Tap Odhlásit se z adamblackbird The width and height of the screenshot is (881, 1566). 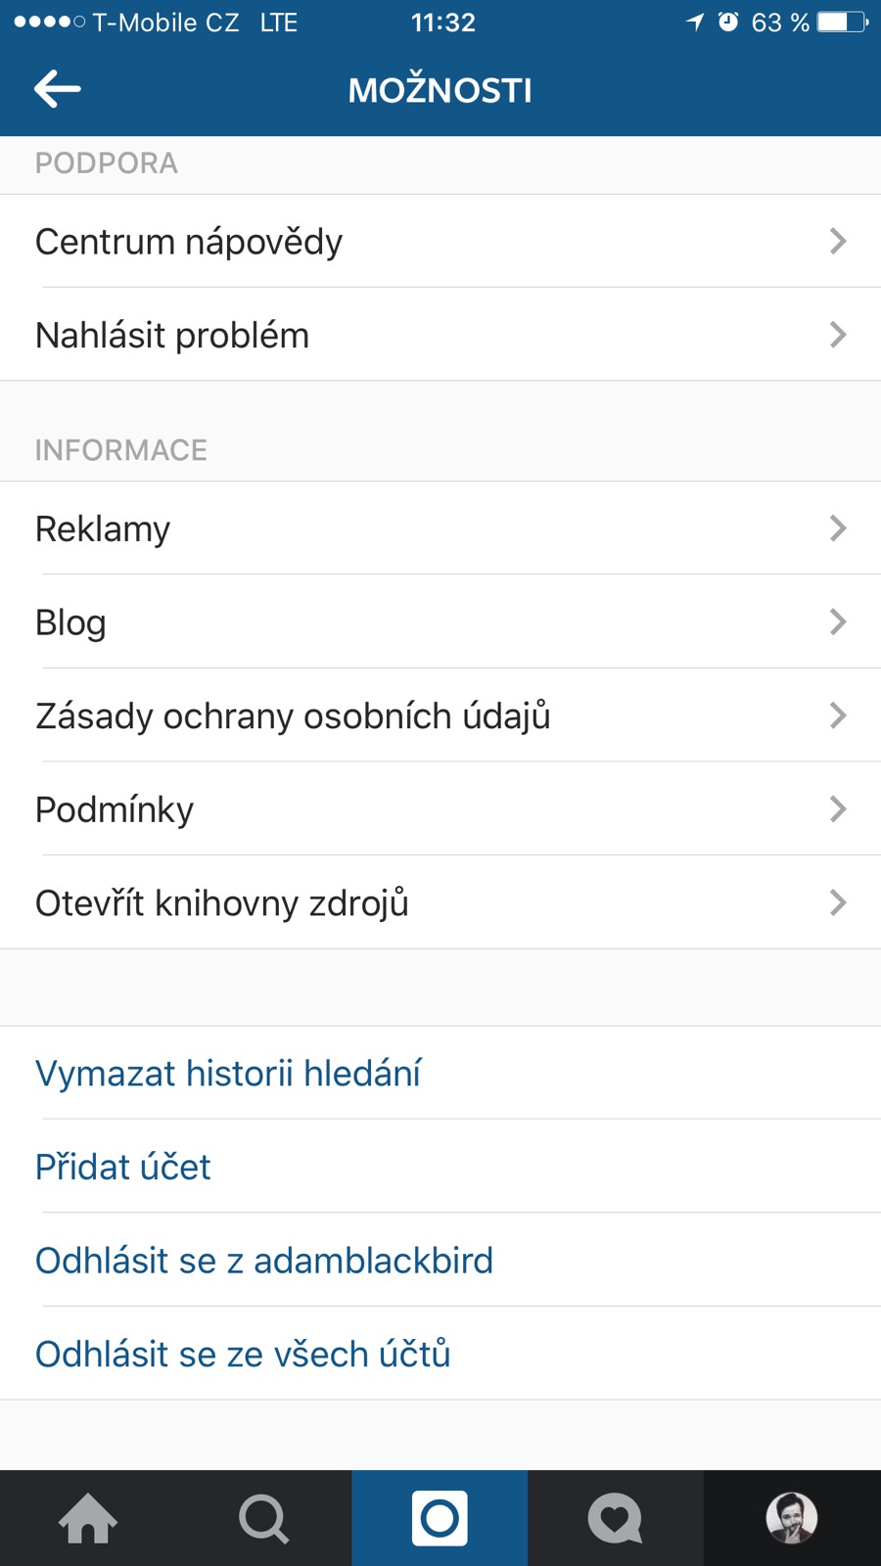click(264, 1261)
